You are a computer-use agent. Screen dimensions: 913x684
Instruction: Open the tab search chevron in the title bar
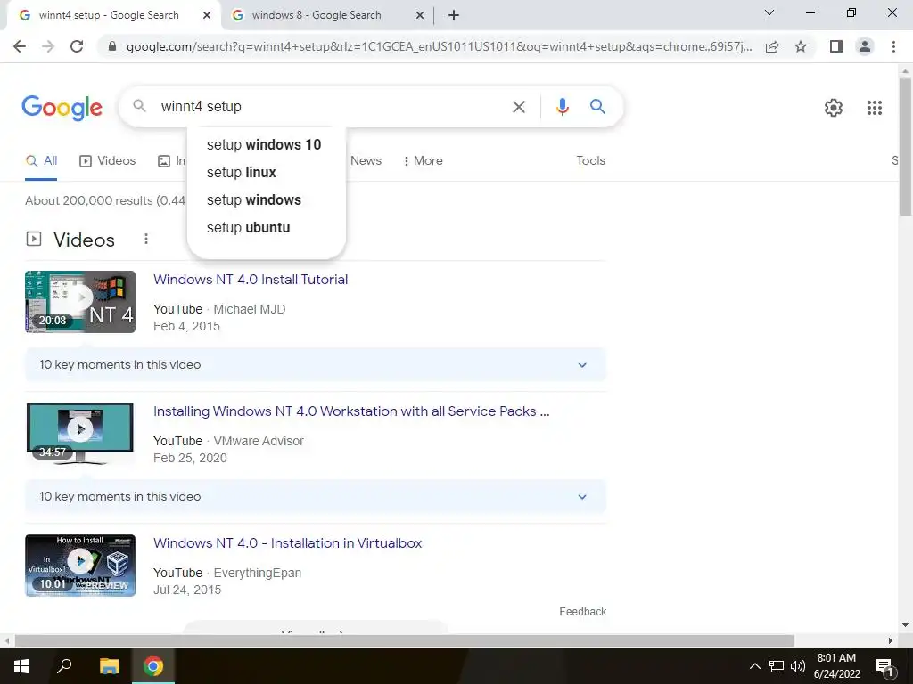(769, 12)
